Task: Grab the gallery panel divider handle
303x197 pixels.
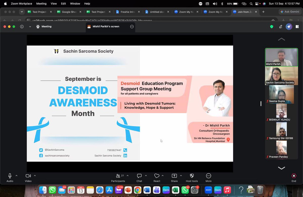Action: [x=261, y=104]
